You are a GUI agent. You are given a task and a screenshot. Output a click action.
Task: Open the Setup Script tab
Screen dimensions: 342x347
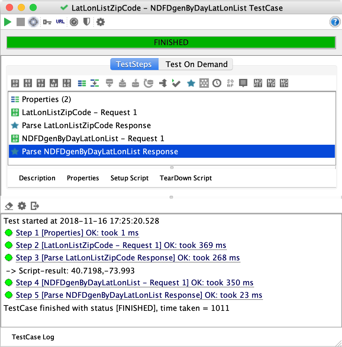click(x=129, y=178)
